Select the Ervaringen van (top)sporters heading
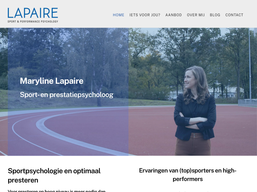This screenshot has width=257, height=192. tap(188, 175)
